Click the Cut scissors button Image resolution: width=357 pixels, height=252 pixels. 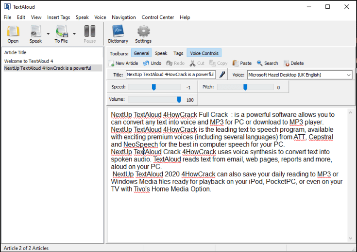point(197,63)
